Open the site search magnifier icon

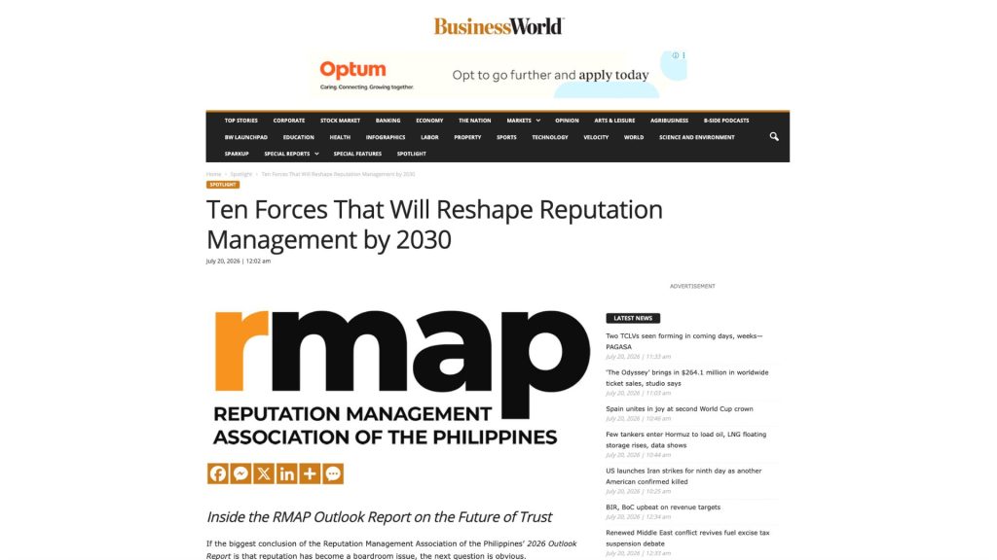pos(774,136)
